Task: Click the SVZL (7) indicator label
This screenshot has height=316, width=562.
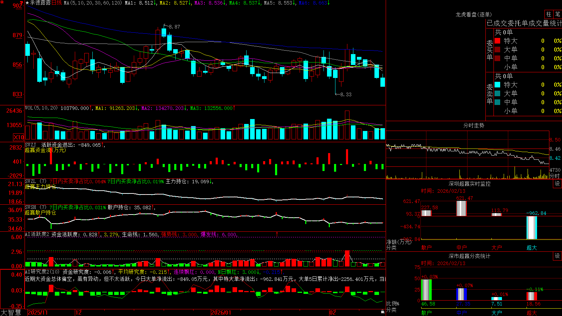Action: tap(35, 182)
